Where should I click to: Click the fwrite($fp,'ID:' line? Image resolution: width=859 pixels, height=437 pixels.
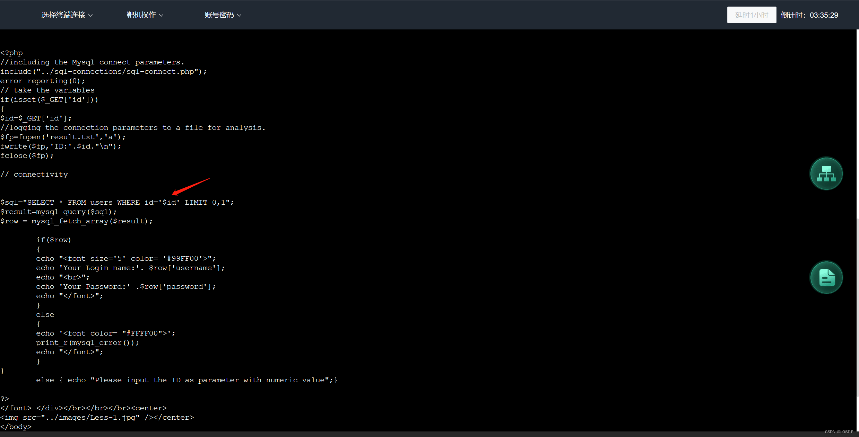61,146
